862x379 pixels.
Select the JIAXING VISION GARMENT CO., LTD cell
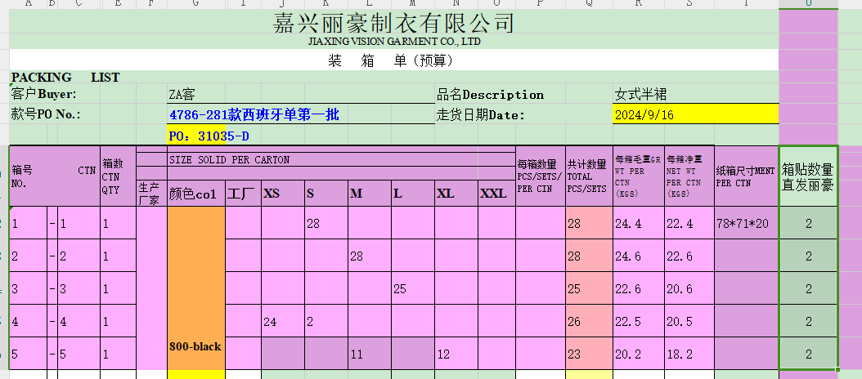[393, 42]
